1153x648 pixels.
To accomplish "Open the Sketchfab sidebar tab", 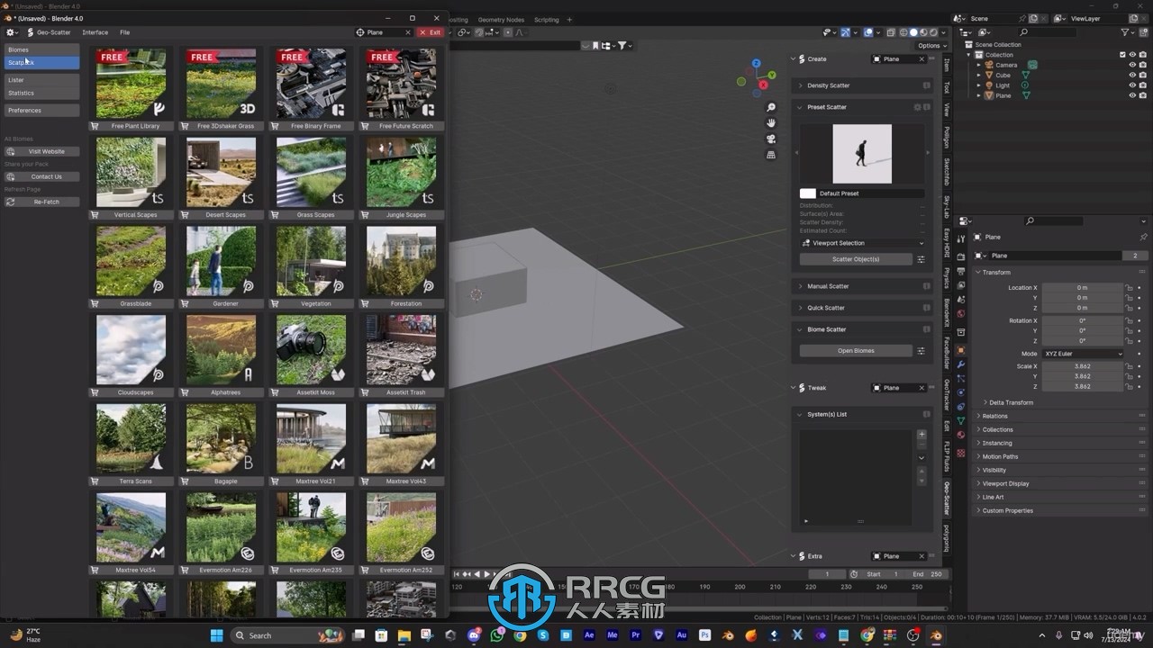I will coord(947,171).
